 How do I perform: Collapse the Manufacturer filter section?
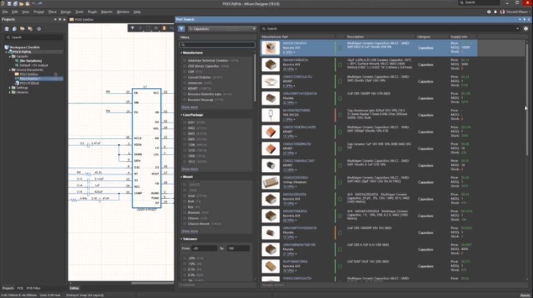[x=182, y=52]
